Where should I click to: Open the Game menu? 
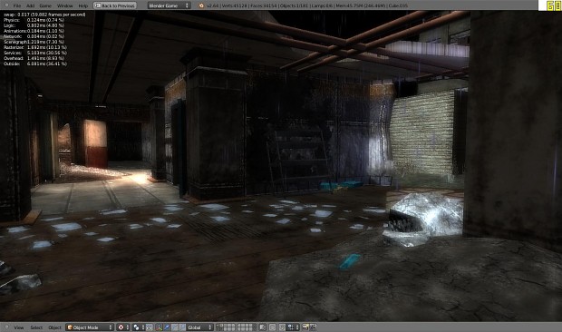[x=45, y=5]
